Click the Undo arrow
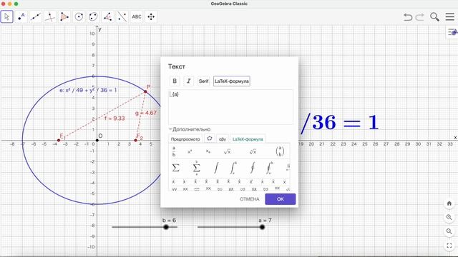Viewport: 458px width, 257px height. pyautogui.click(x=408, y=17)
